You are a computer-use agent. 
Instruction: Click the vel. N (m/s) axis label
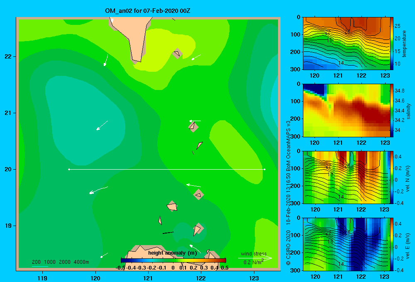click(x=408, y=179)
